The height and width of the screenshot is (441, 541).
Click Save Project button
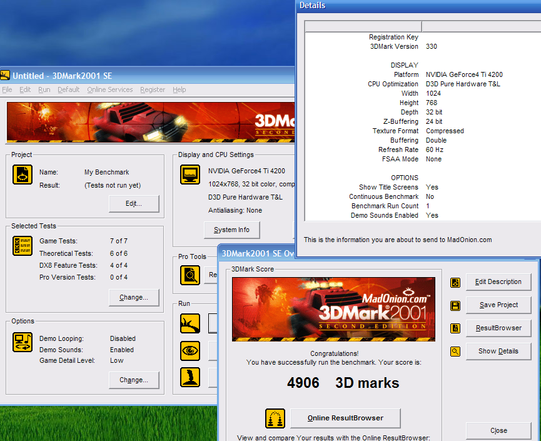(x=498, y=305)
